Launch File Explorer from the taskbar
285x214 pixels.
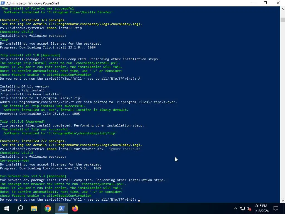coord(34,208)
